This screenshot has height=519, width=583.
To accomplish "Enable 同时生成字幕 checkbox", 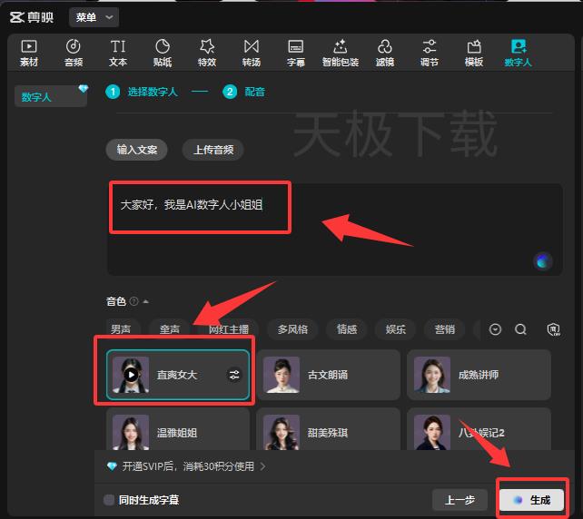I will 109,500.
